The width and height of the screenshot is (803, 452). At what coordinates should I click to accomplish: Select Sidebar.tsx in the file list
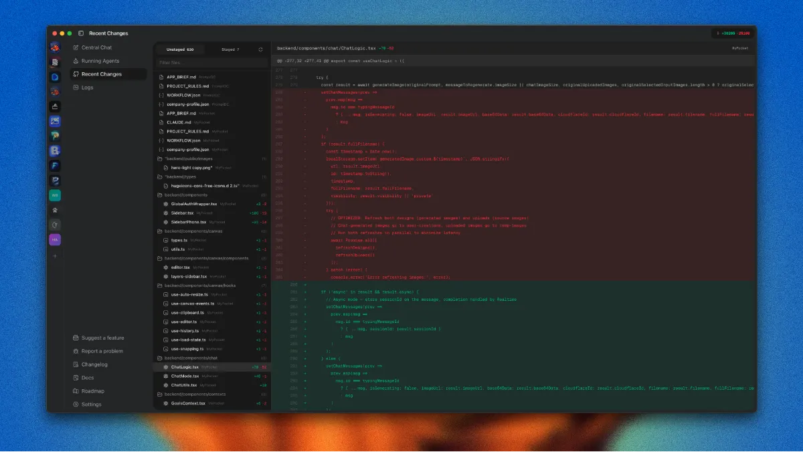click(x=182, y=213)
